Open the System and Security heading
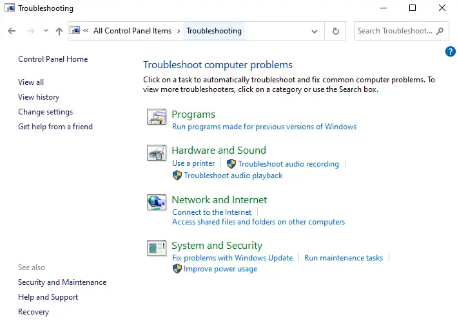This screenshot has height=328, width=457. (217, 246)
